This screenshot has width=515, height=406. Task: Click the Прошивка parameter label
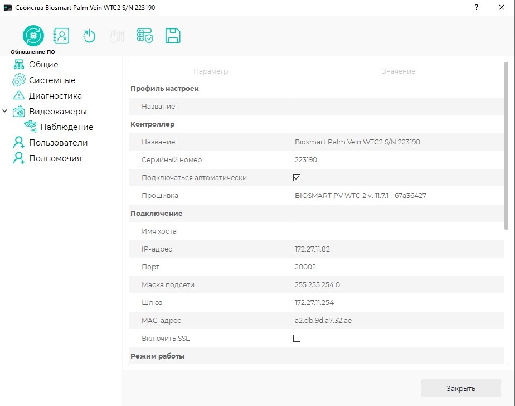pos(159,196)
